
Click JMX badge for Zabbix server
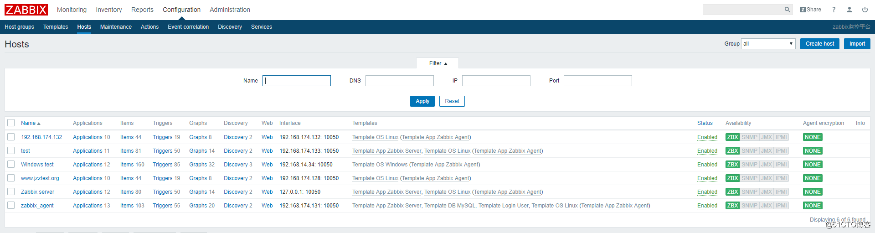tap(767, 192)
